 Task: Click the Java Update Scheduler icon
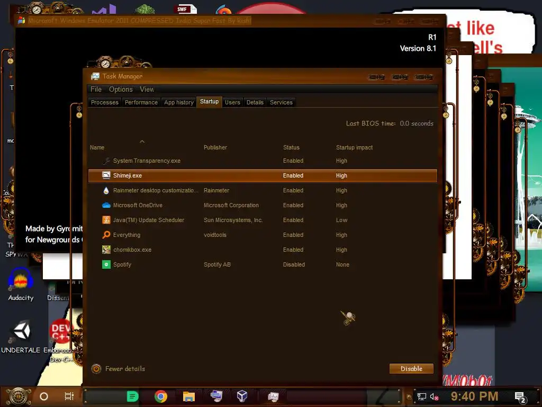pyautogui.click(x=106, y=220)
